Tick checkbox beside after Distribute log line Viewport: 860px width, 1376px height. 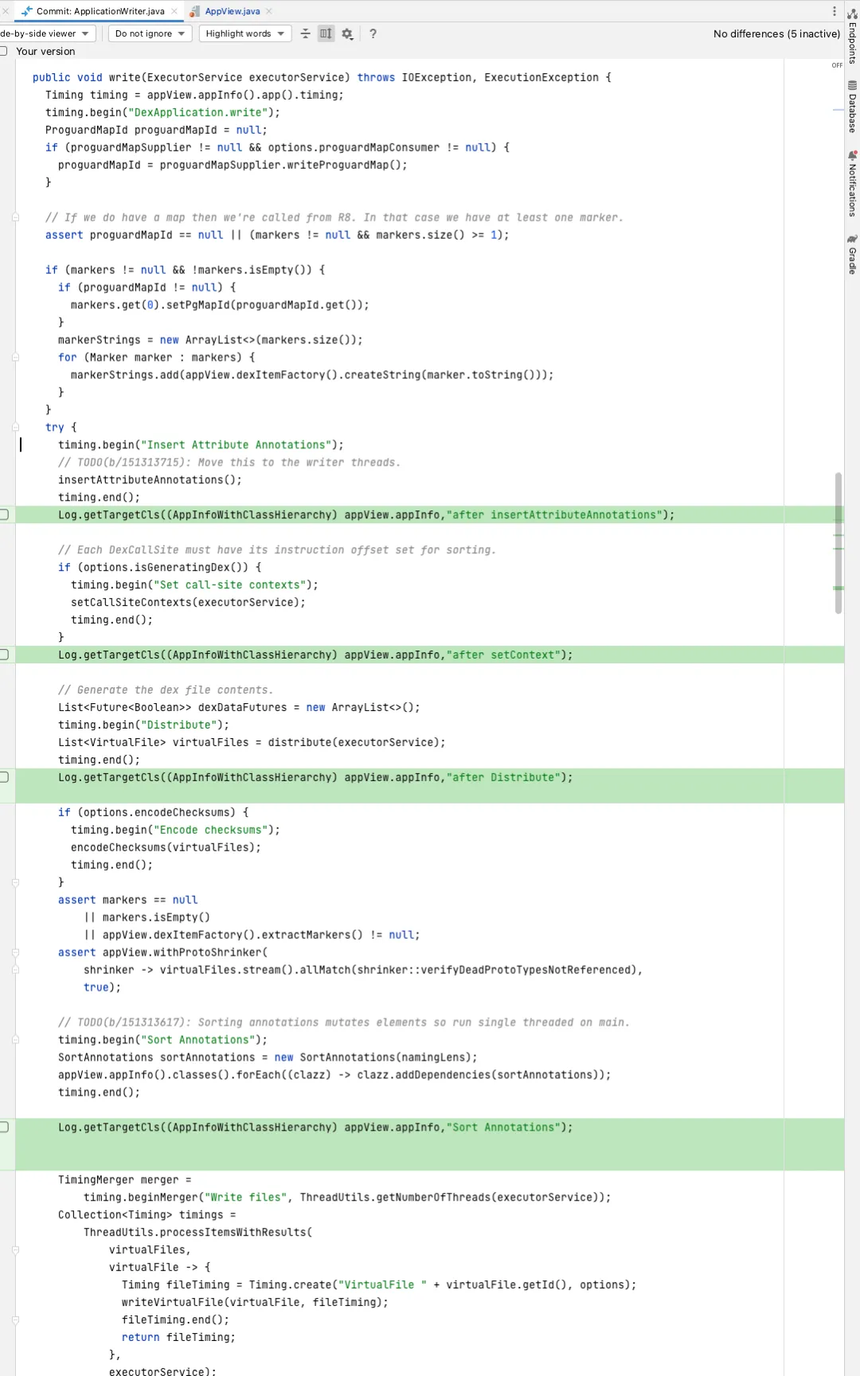4,777
